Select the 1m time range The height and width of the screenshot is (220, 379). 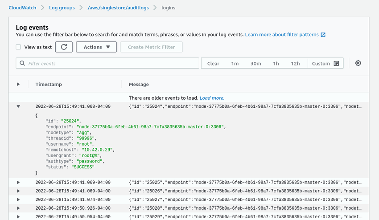pos(235,64)
